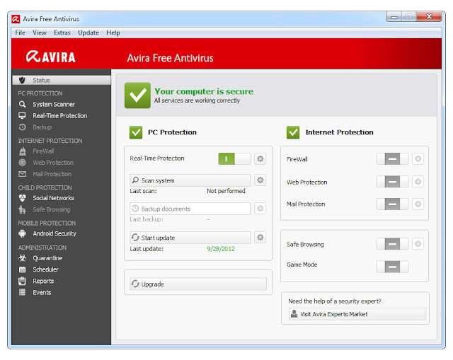Click the Reports clipboard icon
Image resolution: width=453 pixels, height=360 pixels.
point(22,281)
